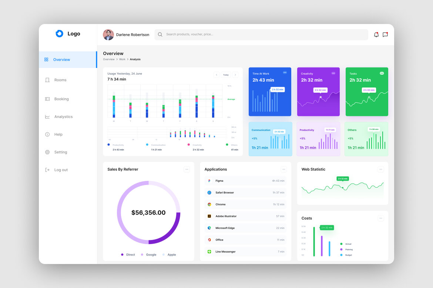Click the Office app icon

coord(209,240)
